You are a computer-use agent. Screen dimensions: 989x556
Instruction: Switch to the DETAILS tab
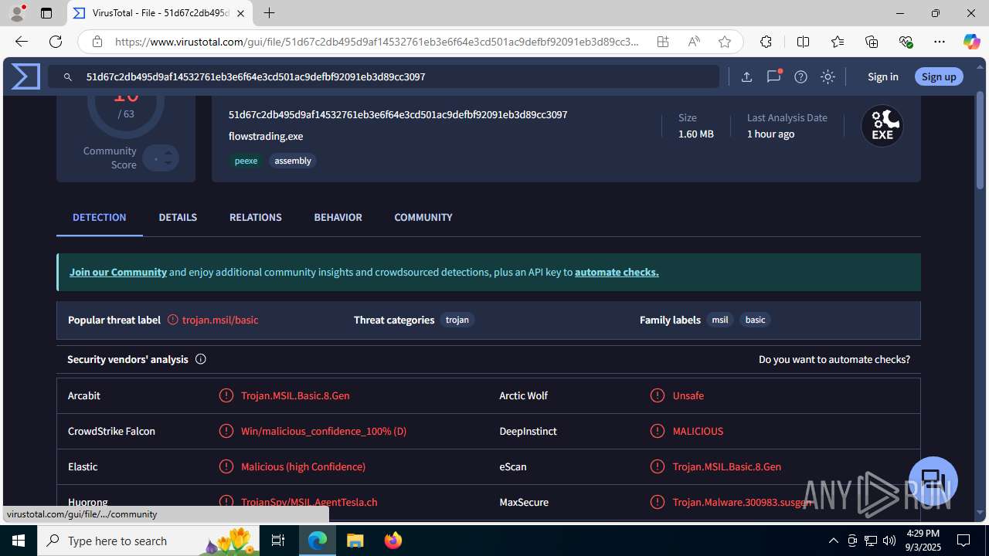(178, 218)
